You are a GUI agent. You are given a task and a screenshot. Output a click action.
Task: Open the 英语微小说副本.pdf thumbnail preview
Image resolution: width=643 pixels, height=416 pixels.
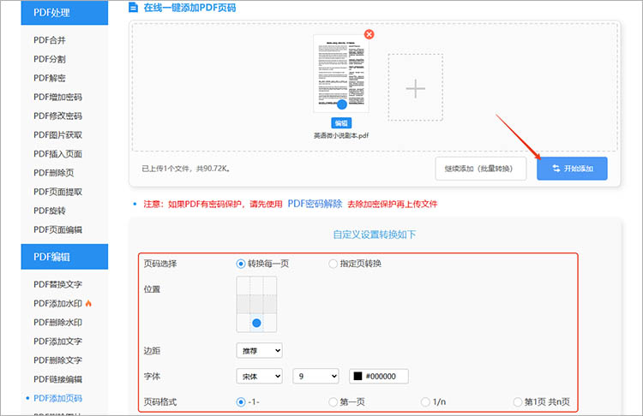pos(341,74)
